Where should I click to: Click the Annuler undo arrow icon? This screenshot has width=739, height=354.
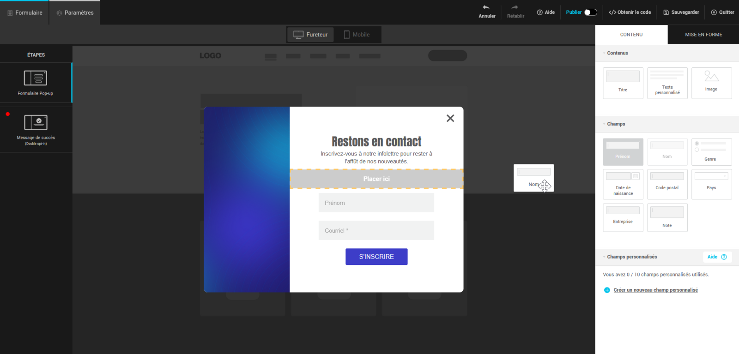(x=486, y=7)
